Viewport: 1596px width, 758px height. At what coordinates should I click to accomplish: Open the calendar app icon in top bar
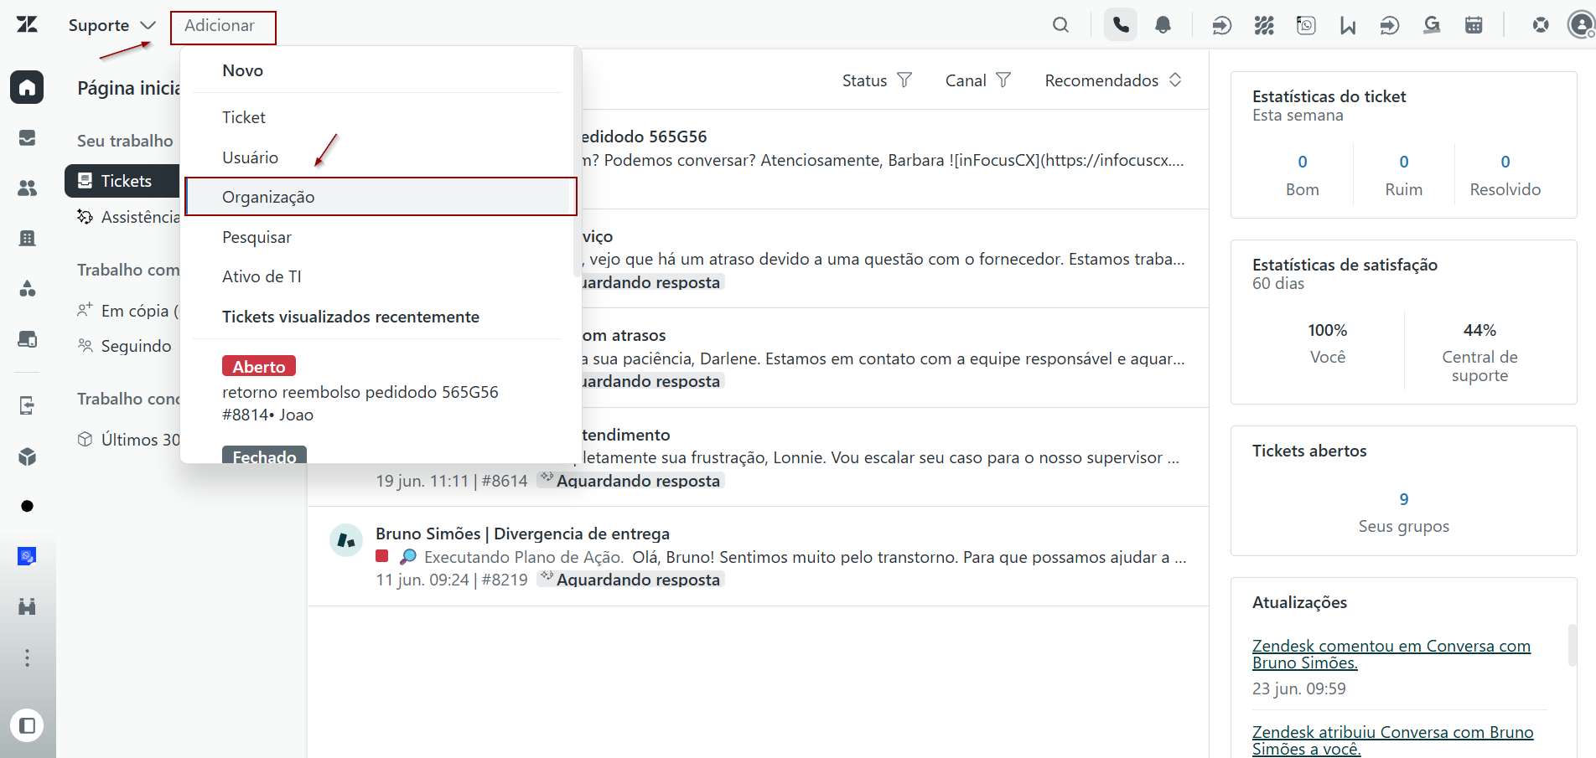coord(1474,25)
